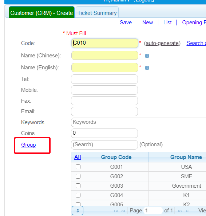Image resolution: width=206 pixels, height=216 pixels.
Task: Check the G001 USA group checkbox
Action: click(x=78, y=167)
